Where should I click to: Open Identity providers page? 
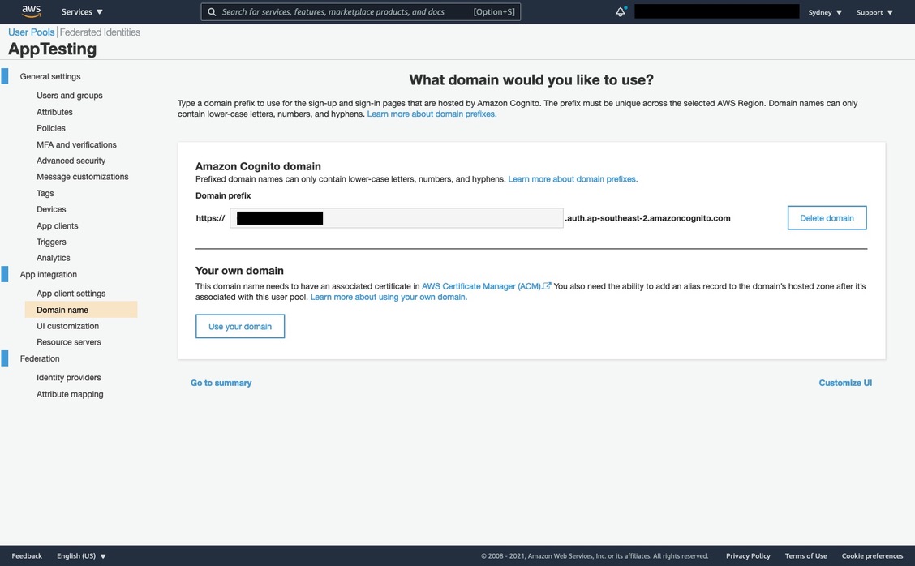(x=68, y=378)
